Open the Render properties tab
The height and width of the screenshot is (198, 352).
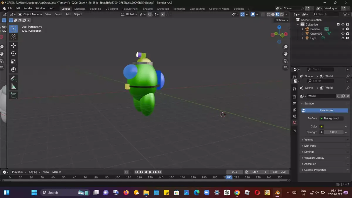295,97
